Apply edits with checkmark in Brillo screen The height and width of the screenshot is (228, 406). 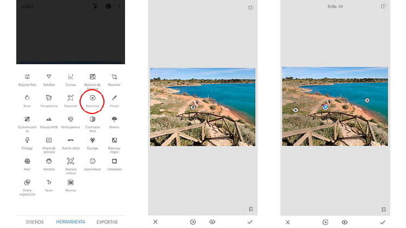click(x=382, y=222)
